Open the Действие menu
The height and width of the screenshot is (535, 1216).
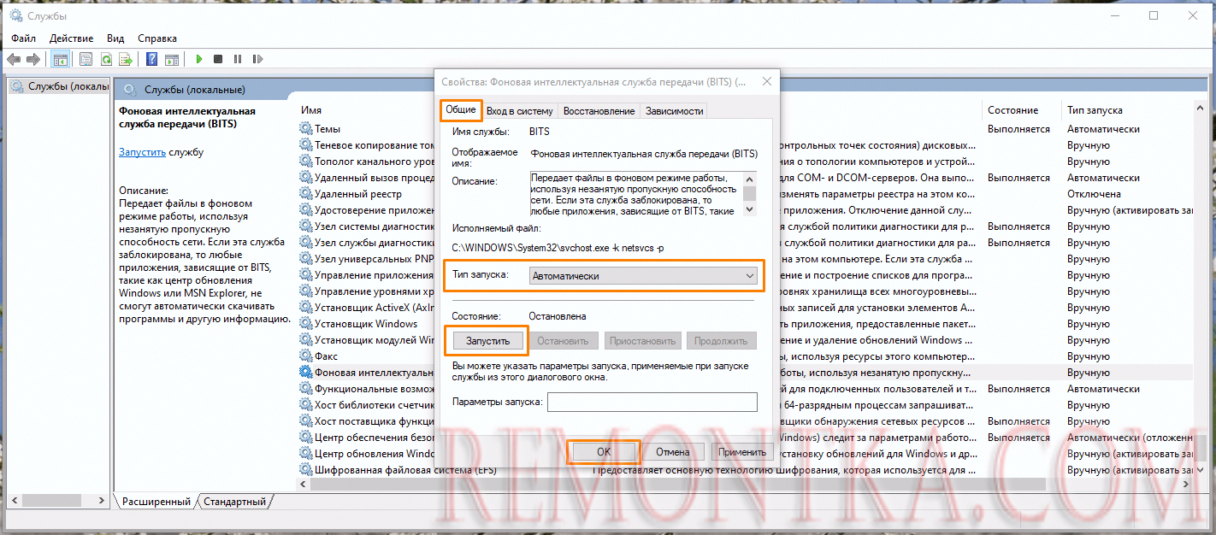[71, 38]
